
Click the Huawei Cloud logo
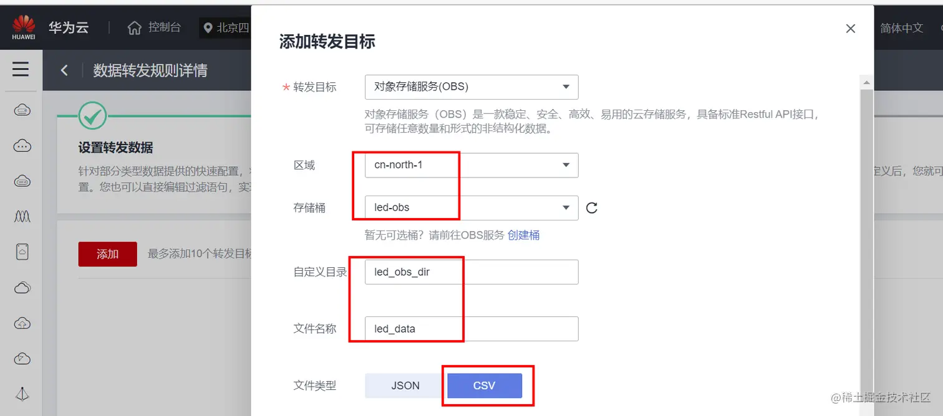24,27
